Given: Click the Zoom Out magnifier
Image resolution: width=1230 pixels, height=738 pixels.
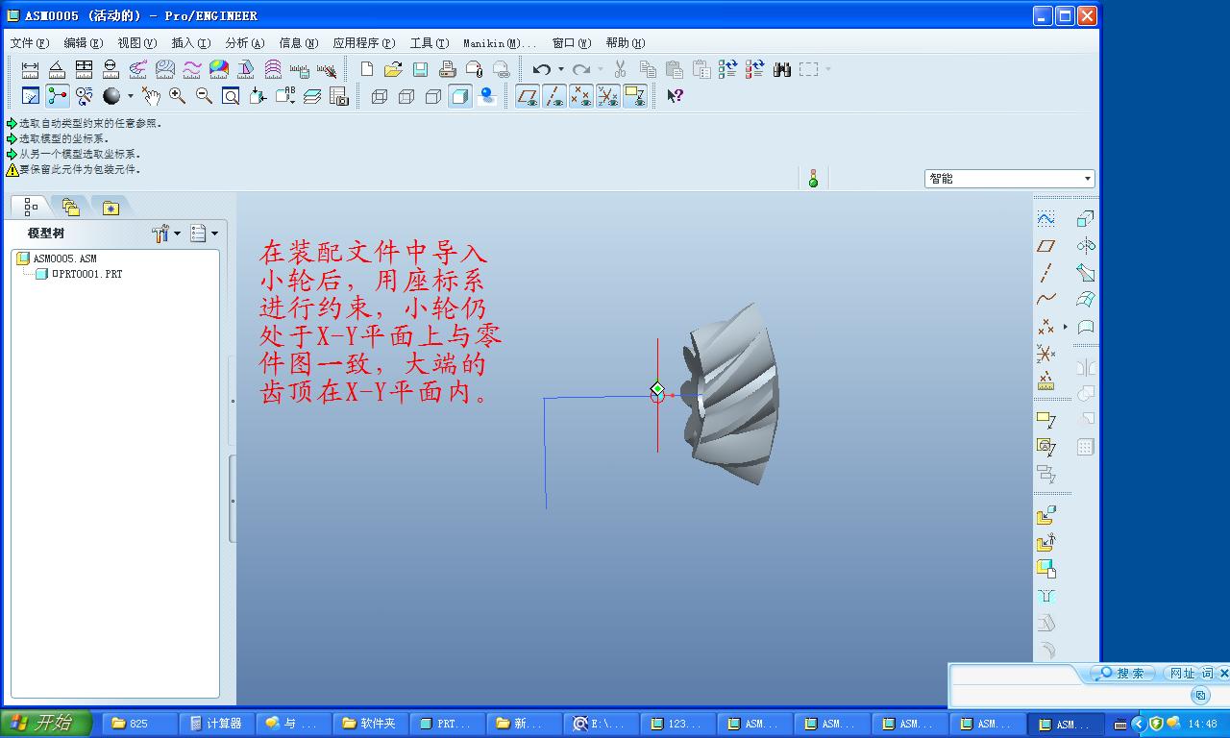Looking at the screenshot, I should click(x=204, y=96).
